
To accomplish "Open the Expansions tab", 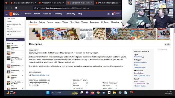I will (95, 22).
